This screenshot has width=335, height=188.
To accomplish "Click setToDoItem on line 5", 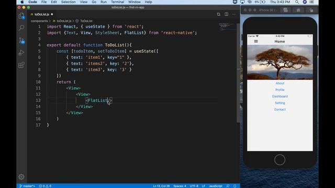I will pos(111,51).
